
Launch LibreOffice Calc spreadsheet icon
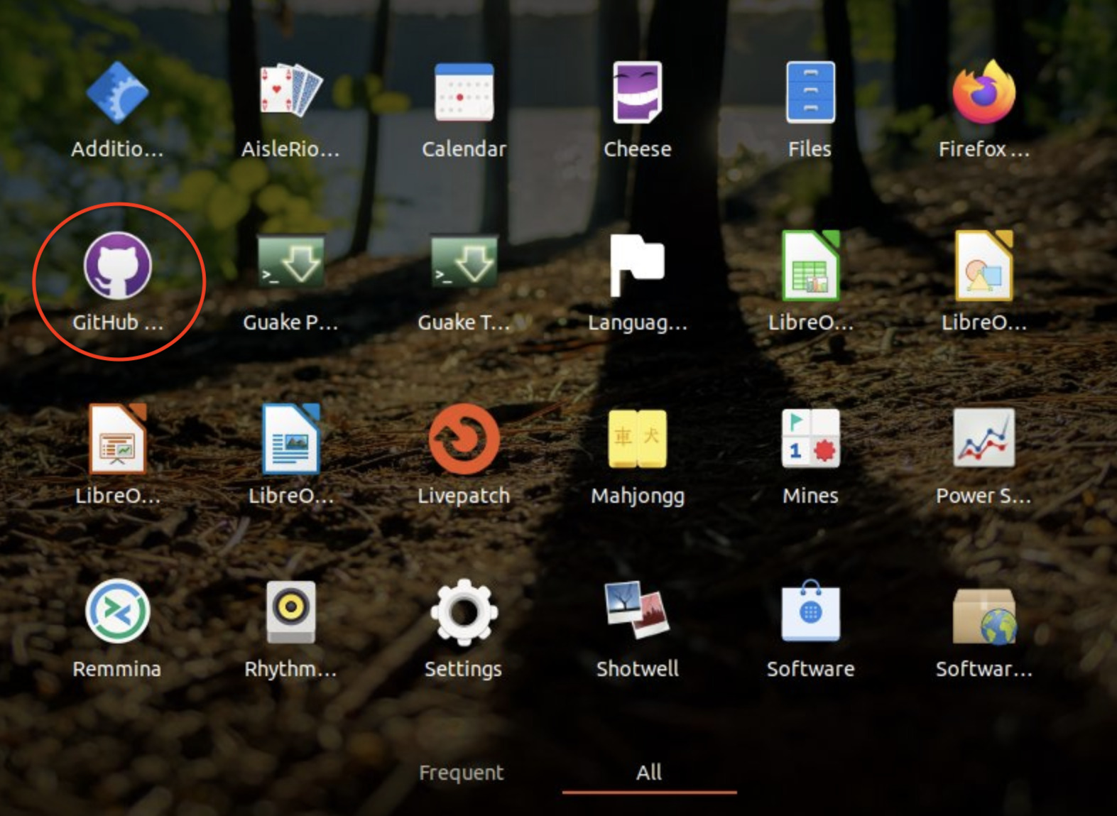click(810, 266)
